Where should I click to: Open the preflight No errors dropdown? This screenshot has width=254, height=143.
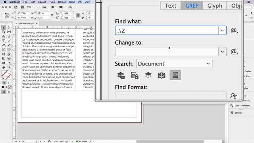[x=90, y=141]
